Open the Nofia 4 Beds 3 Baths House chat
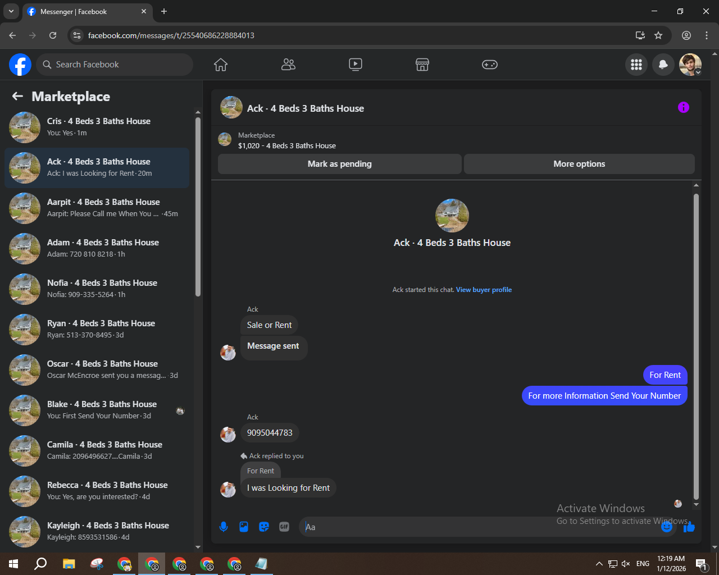Screen dimensions: 719x575 [x=97, y=289]
